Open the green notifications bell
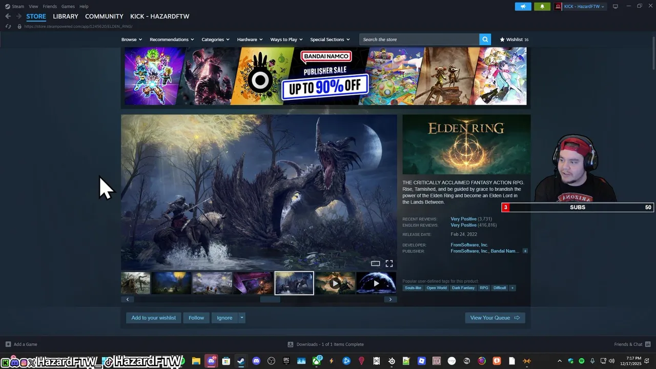The height and width of the screenshot is (369, 656). pyautogui.click(x=542, y=7)
